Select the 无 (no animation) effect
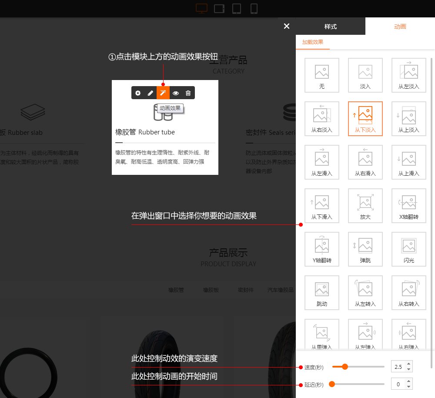This screenshot has width=435, height=398. click(x=322, y=75)
